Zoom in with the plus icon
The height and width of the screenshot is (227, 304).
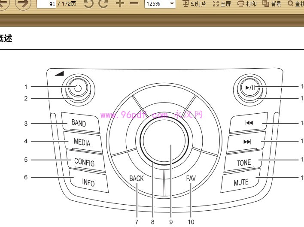(x=120, y=4)
